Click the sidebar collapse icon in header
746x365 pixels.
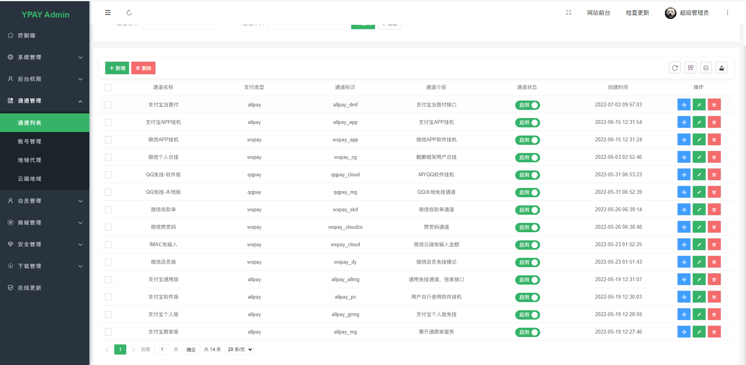[108, 13]
